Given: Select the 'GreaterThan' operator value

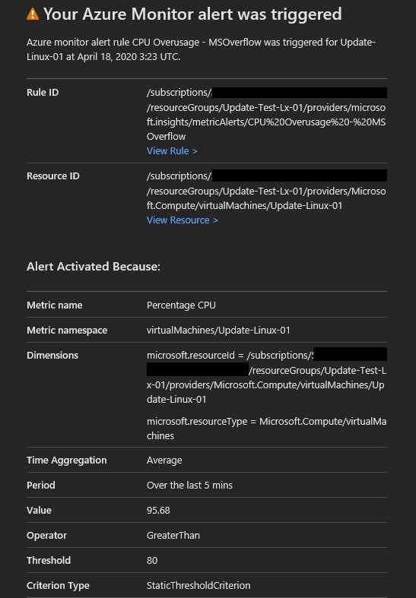Looking at the screenshot, I should 173,536.
